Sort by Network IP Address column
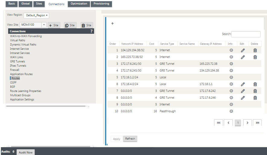This screenshot has width=267, height=155. point(132,44)
